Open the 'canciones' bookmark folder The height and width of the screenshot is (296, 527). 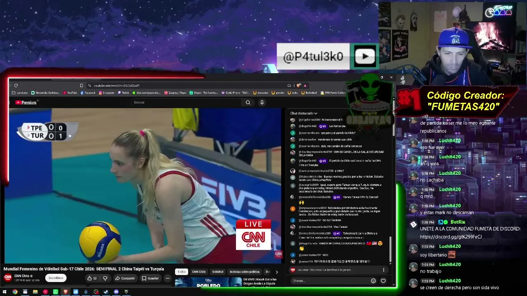pos(20,93)
